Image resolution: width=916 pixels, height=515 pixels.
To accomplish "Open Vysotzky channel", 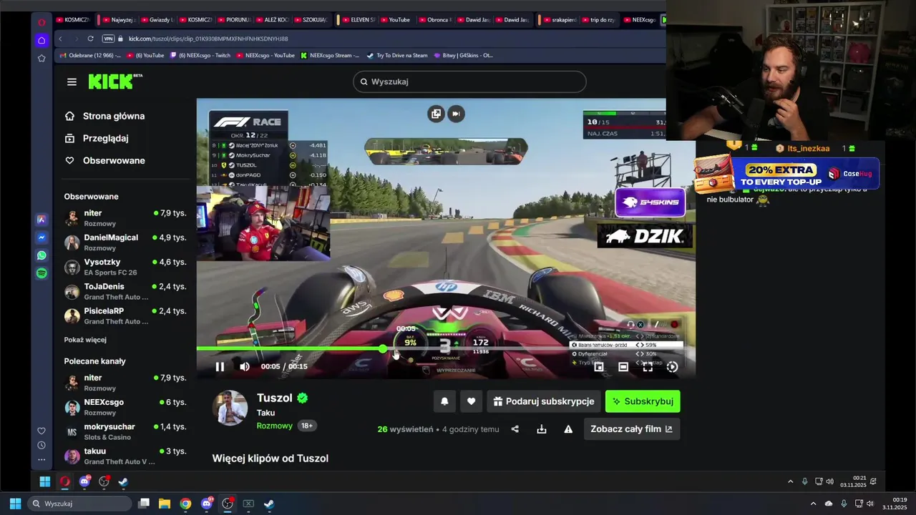I will pos(125,267).
